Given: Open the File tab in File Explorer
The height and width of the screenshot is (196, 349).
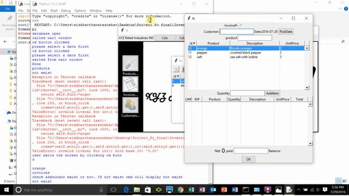Looking at the screenshot, I should [8, 9].
